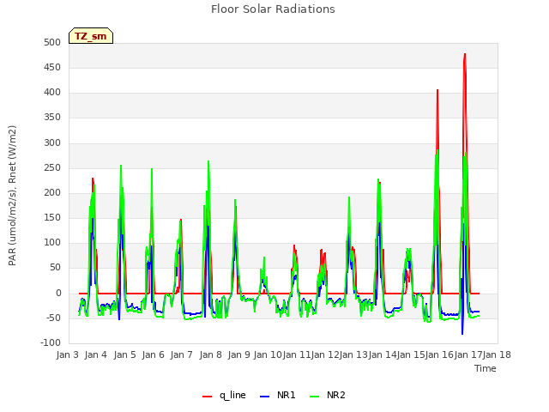Viewport: 549px width, 412px height.
Task: Click the -100 y-axis tick label
Action: (x=51, y=342)
